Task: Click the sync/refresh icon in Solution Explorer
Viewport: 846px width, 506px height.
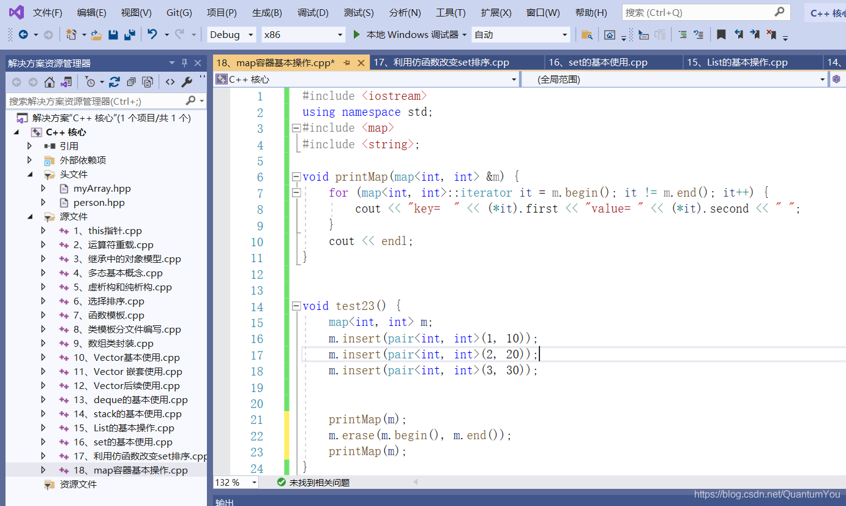Action: tap(114, 82)
